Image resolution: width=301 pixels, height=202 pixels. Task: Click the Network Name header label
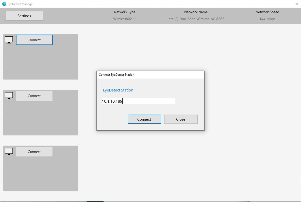(x=196, y=12)
